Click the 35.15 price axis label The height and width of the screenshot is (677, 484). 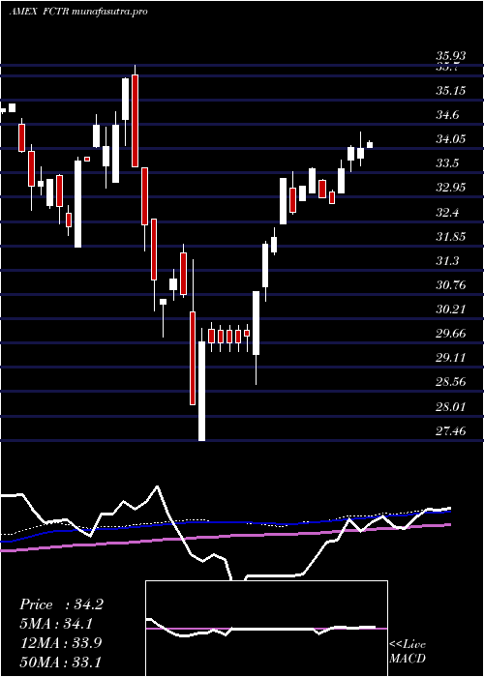(x=451, y=91)
